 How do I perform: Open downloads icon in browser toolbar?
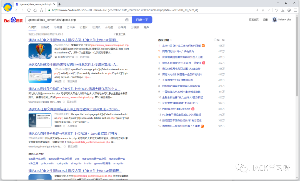[x=282, y=10]
